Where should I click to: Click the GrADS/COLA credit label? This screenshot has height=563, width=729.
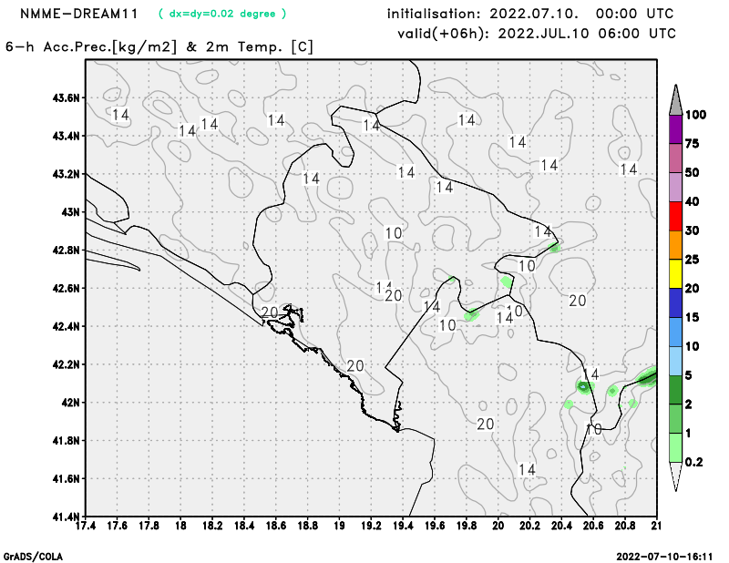(x=33, y=557)
